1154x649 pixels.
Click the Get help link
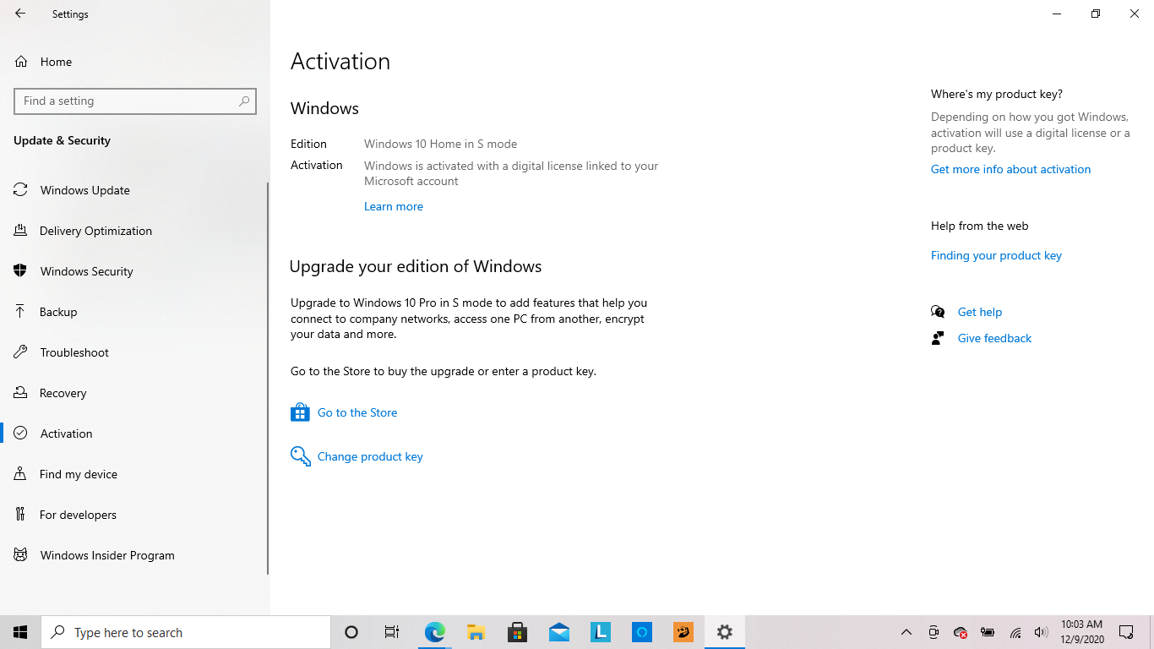[980, 312]
